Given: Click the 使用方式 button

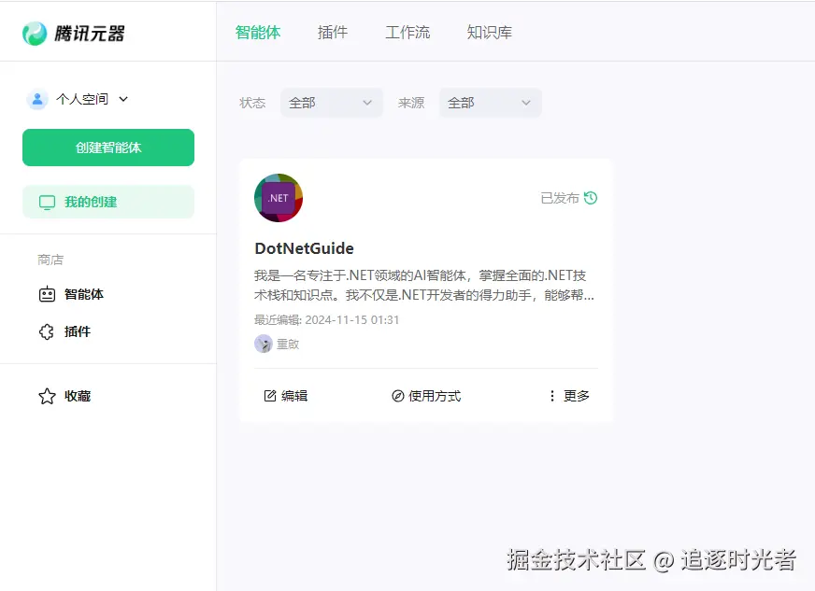Looking at the screenshot, I should coord(426,396).
